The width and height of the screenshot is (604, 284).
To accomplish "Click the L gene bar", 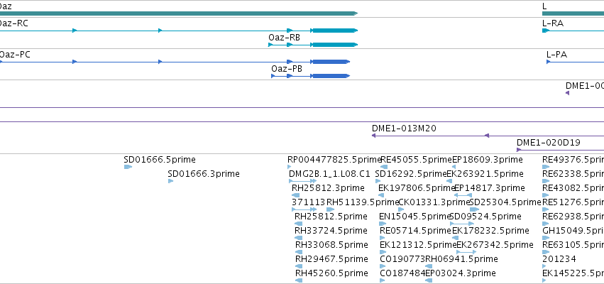I will [x=573, y=13].
